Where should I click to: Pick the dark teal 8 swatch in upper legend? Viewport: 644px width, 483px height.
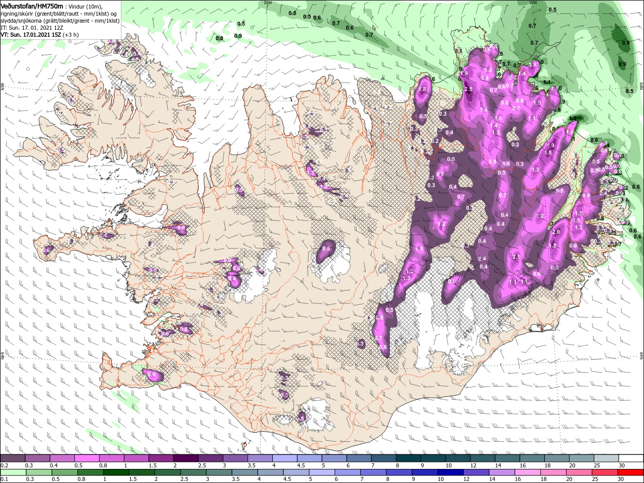point(409,458)
